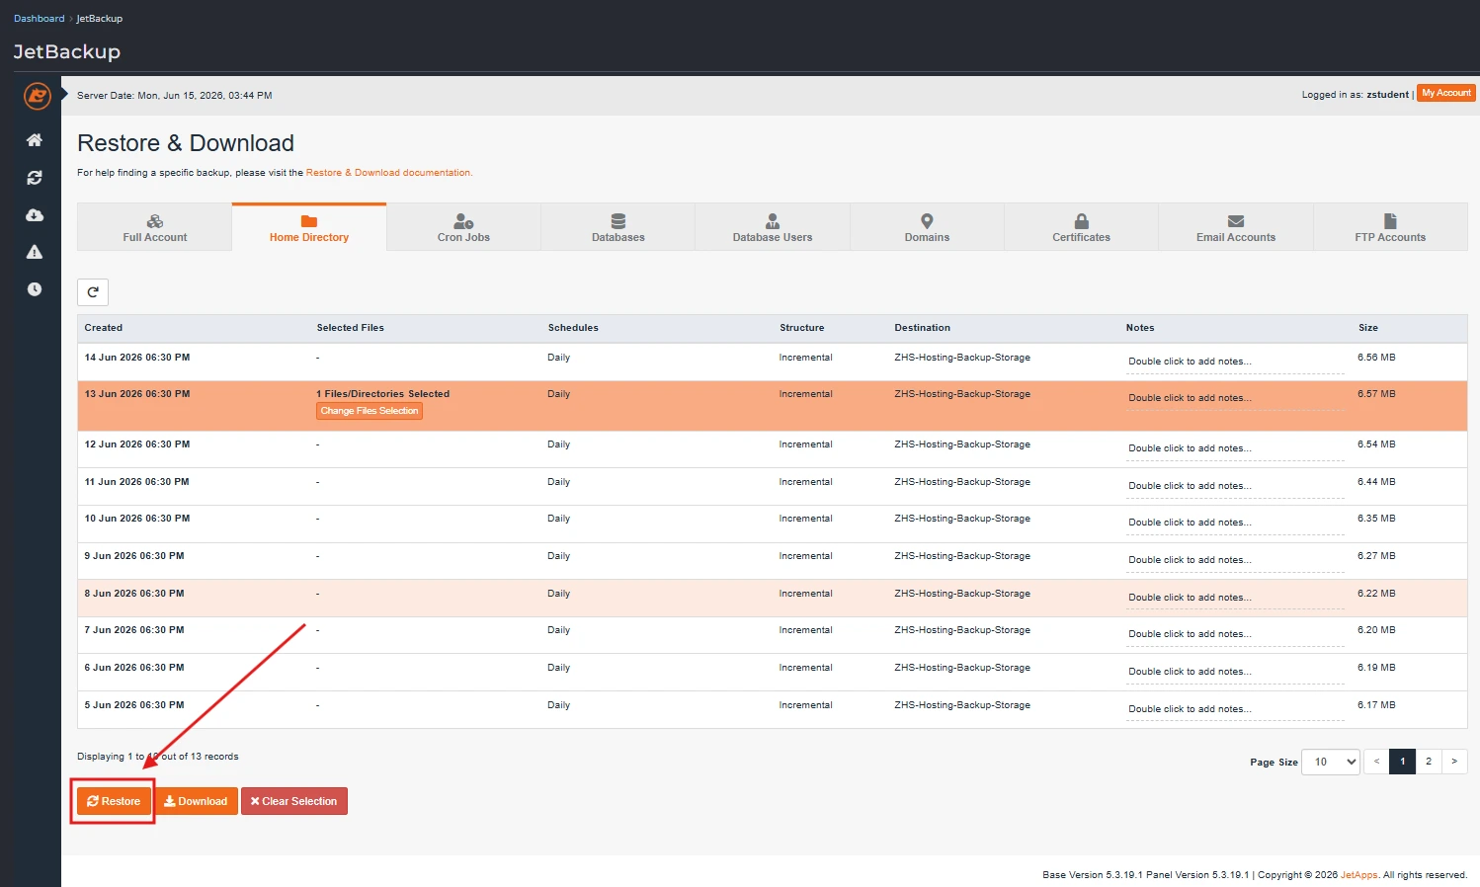Select the 5 Jun 2026 06:30 PM backup
The height and width of the screenshot is (887, 1480).
pos(773,710)
